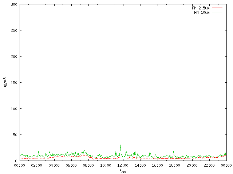
Task: Click the 18:00 time label
Action: coord(175,165)
